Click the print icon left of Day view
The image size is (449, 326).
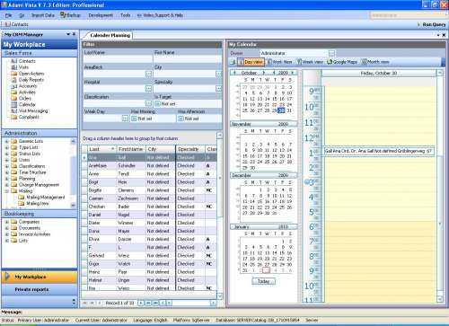click(233, 62)
